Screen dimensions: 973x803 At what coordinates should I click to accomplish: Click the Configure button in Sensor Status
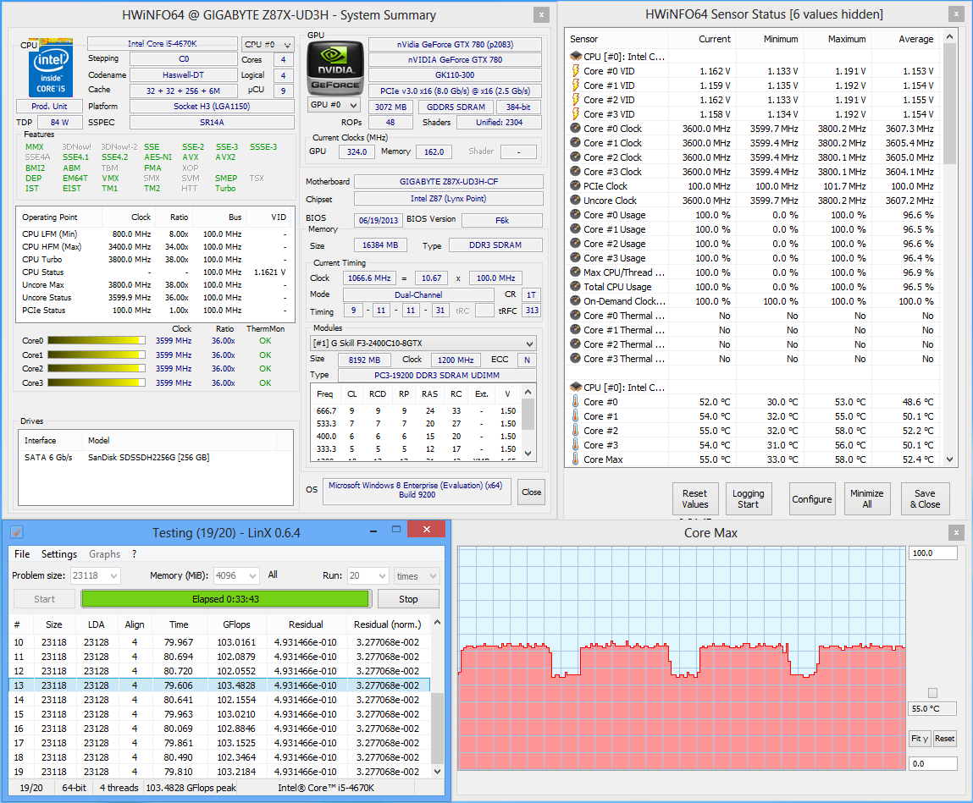tap(811, 498)
